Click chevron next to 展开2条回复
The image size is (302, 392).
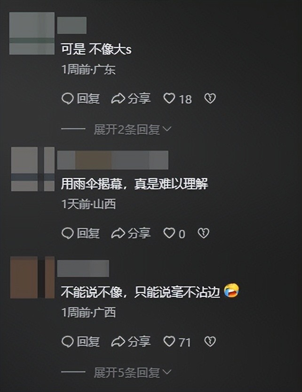pyautogui.click(x=167, y=129)
